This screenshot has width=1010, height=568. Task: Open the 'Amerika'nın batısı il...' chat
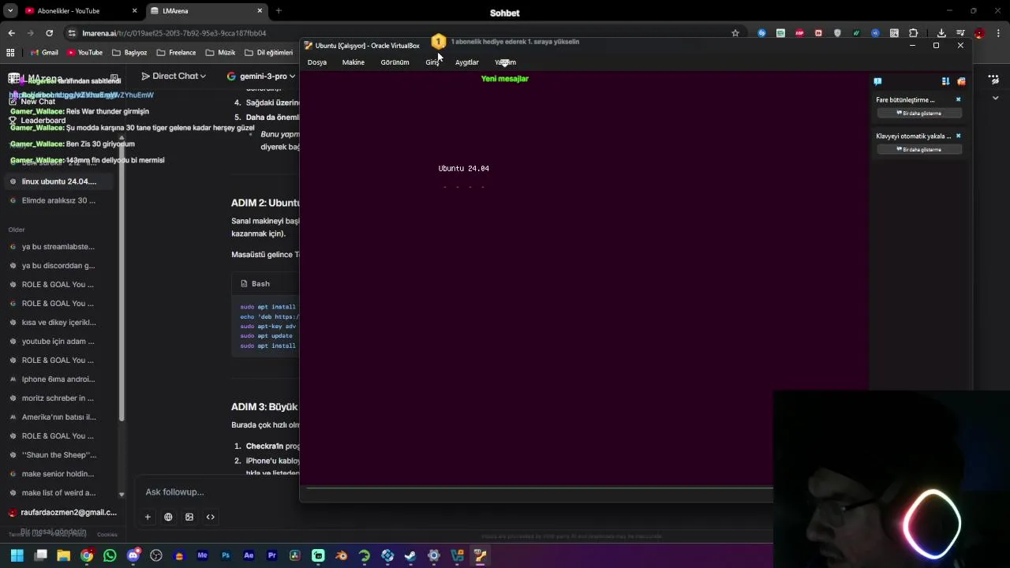59,417
